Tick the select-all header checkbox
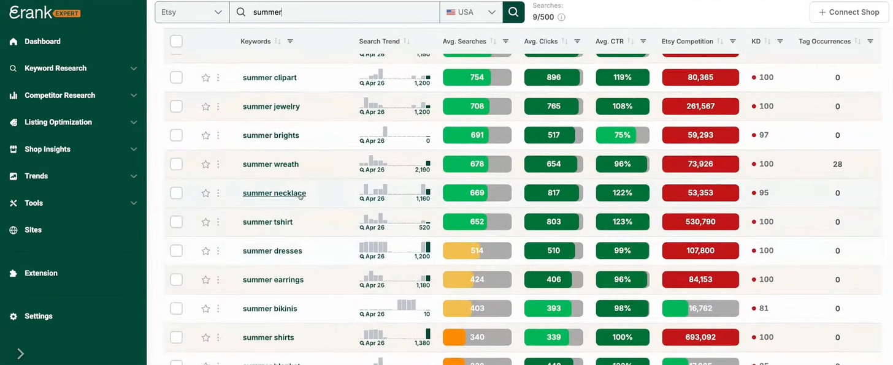This screenshot has width=893, height=365. [176, 41]
